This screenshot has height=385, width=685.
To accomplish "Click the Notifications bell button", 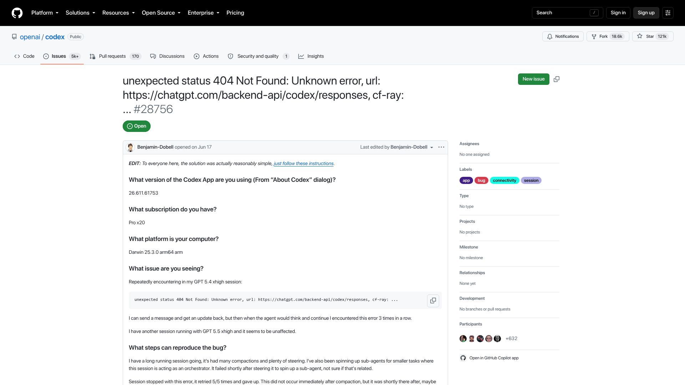I will [x=563, y=36].
